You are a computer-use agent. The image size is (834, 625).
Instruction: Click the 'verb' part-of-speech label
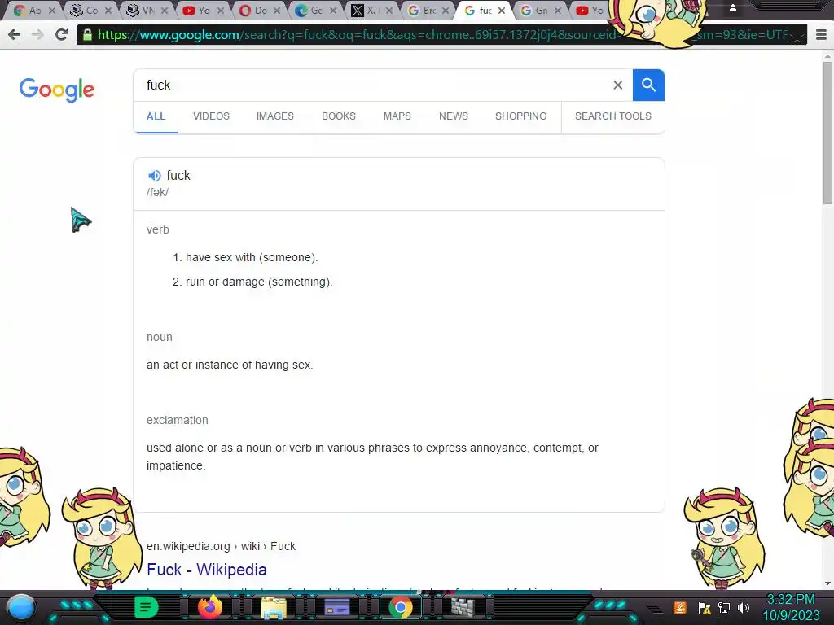pyautogui.click(x=158, y=229)
